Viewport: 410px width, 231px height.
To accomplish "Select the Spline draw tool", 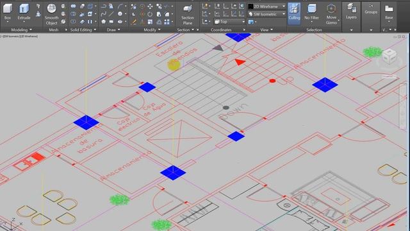I will click(x=104, y=14).
